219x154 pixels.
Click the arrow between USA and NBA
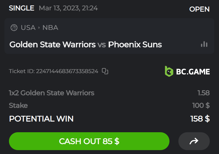(39, 28)
